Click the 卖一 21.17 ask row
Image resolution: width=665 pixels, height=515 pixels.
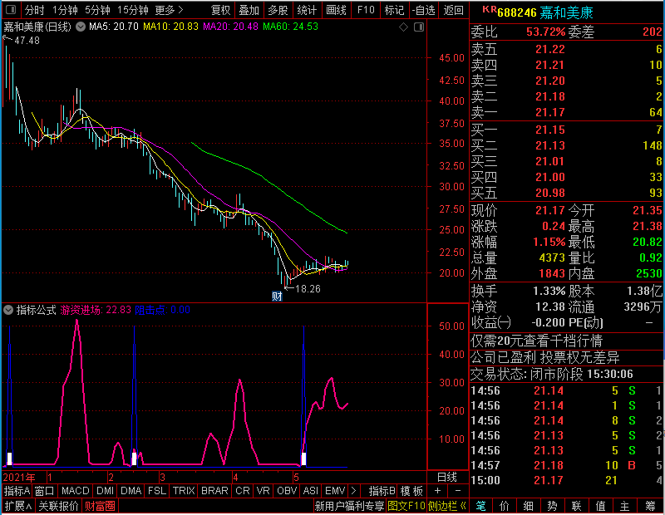click(x=567, y=112)
